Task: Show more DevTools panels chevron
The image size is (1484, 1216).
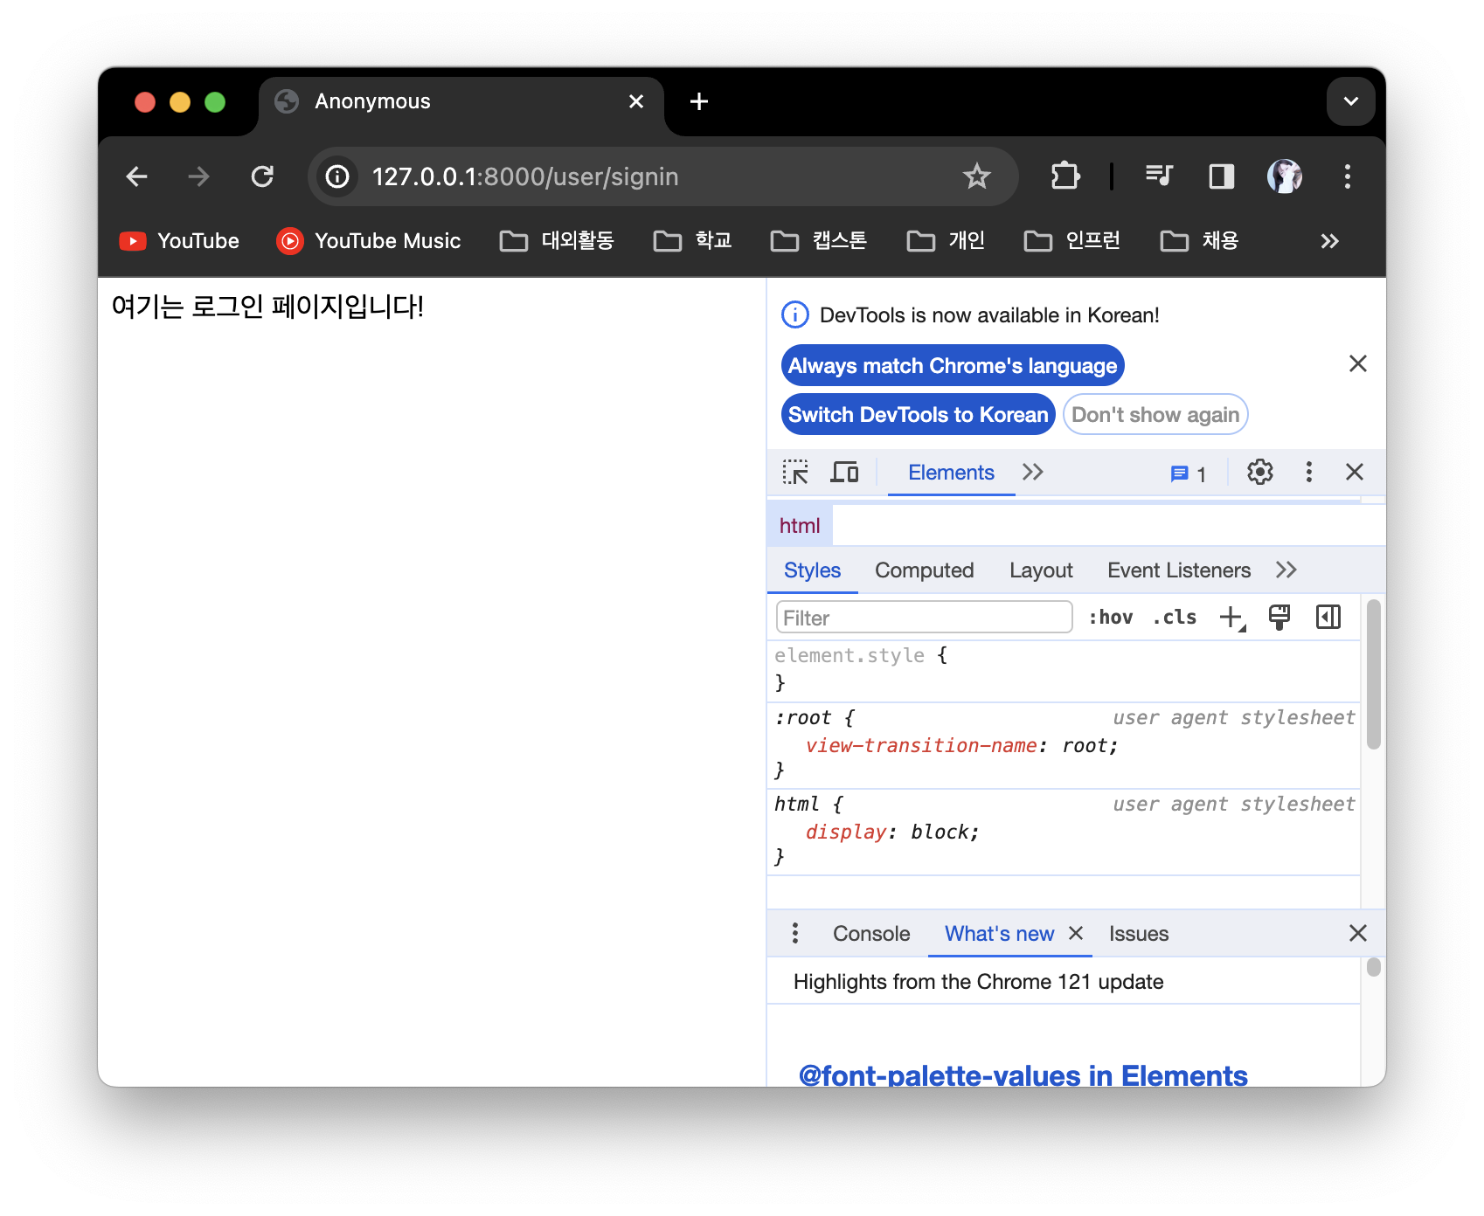Action: [1033, 473]
